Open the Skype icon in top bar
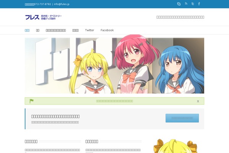 pos(179,4)
